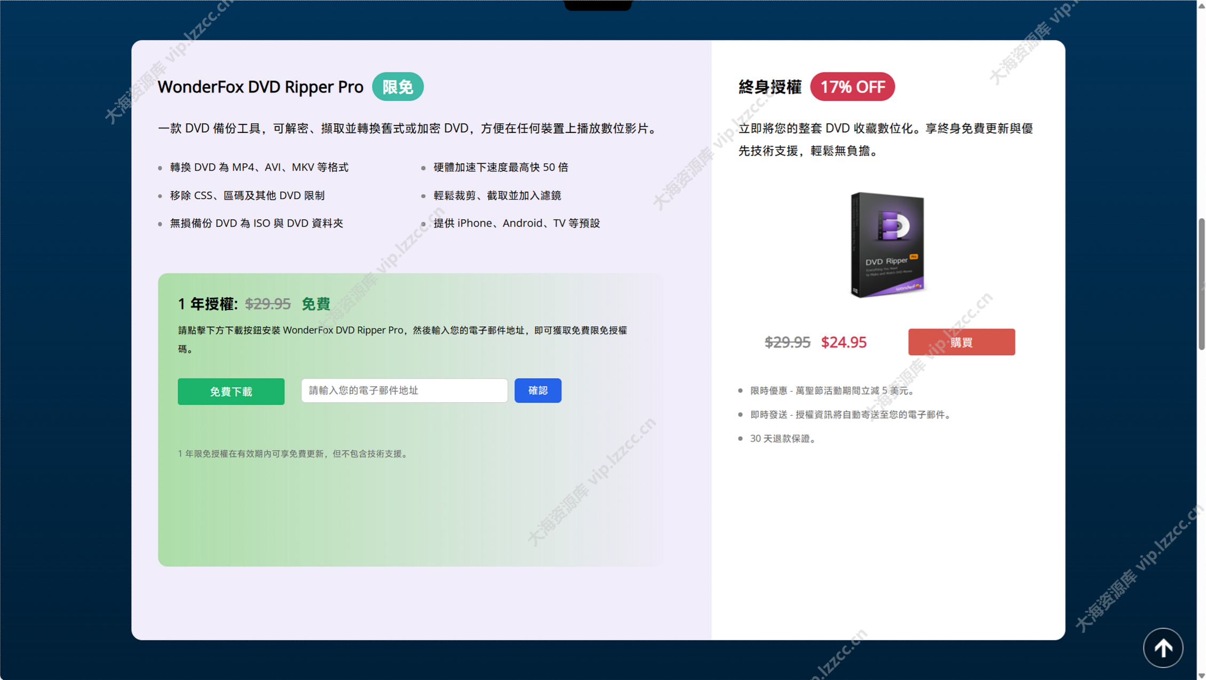Click the blue 確認 button
The width and height of the screenshot is (1206, 680).
tap(538, 390)
